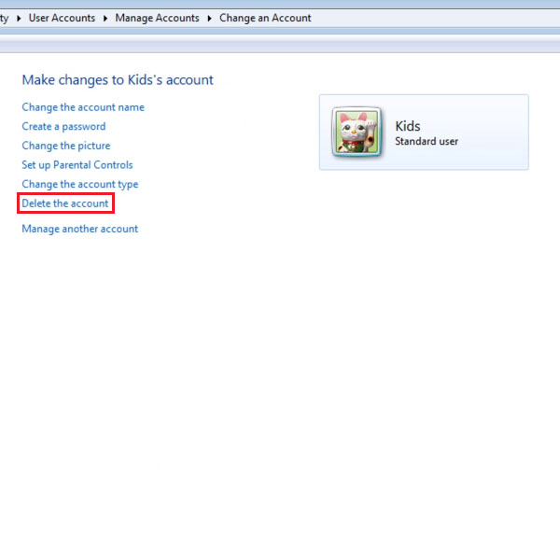This screenshot has height=560, width=560.
Task: Open Change the picture link
Action: pos(66,146)
